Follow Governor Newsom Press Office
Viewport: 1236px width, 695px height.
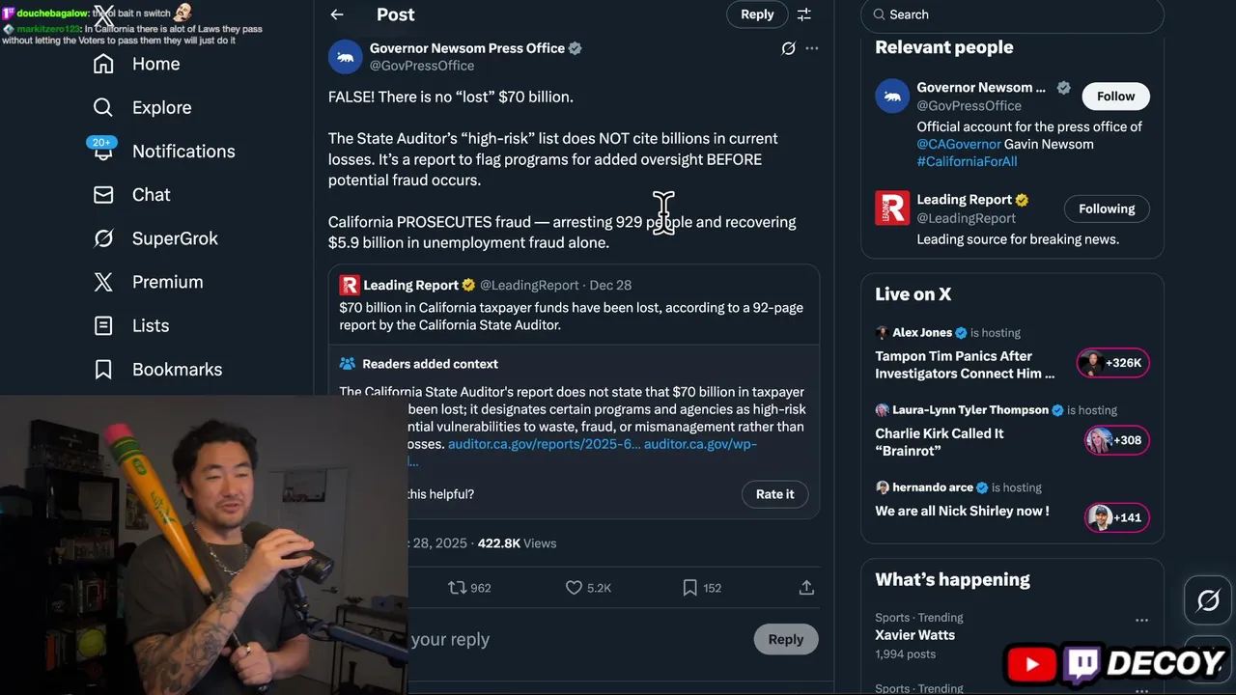click(1115, 97)
